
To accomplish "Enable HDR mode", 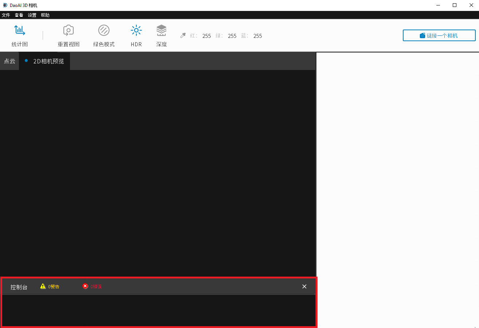I will coord(136,35).
